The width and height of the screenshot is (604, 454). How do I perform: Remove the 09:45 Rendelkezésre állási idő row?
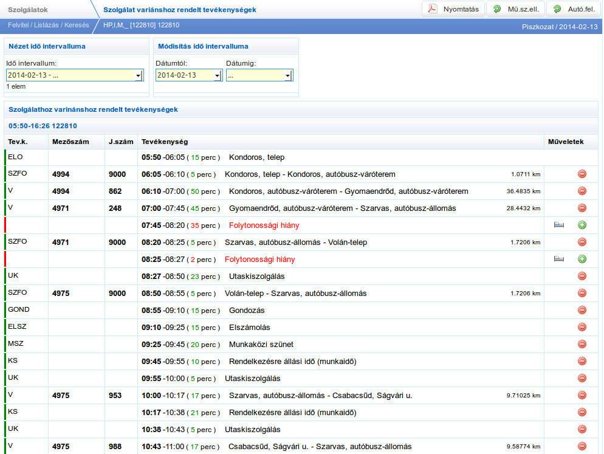[x=582, y=361]
